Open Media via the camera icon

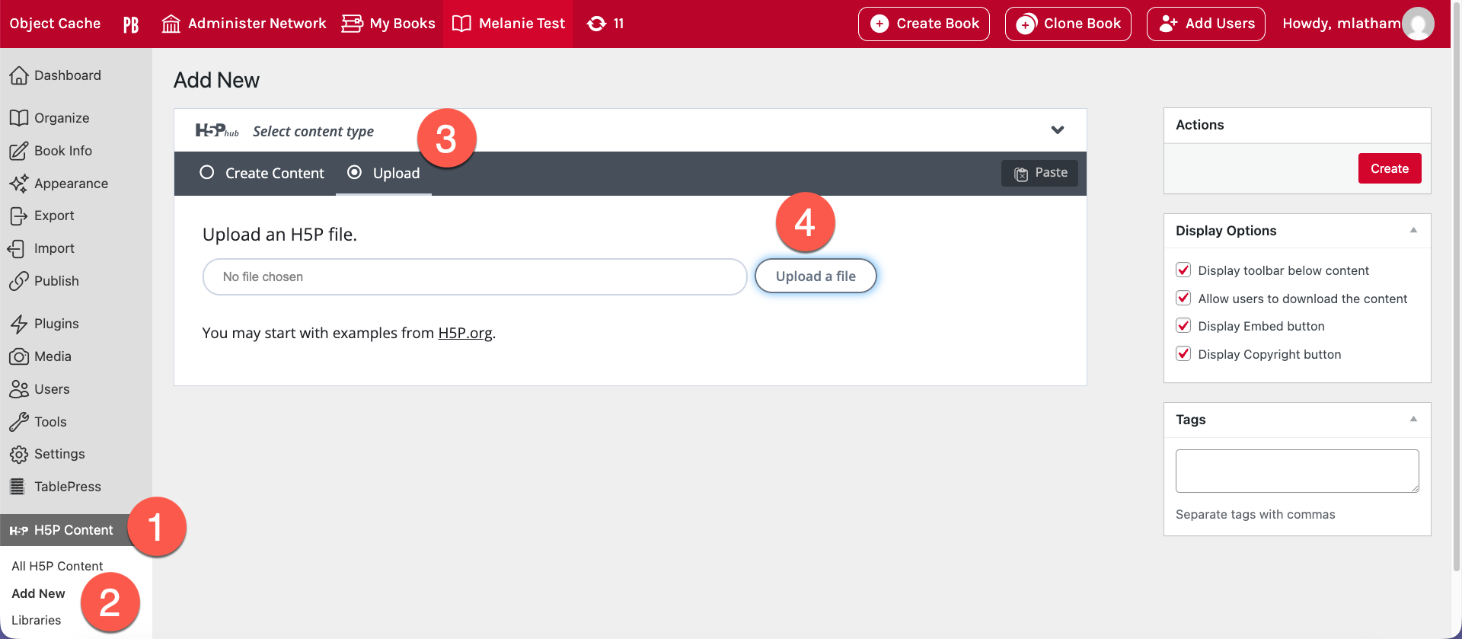19,356
